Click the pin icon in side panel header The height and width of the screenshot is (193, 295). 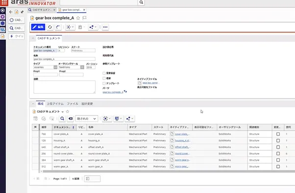click(x=22, y=12)
